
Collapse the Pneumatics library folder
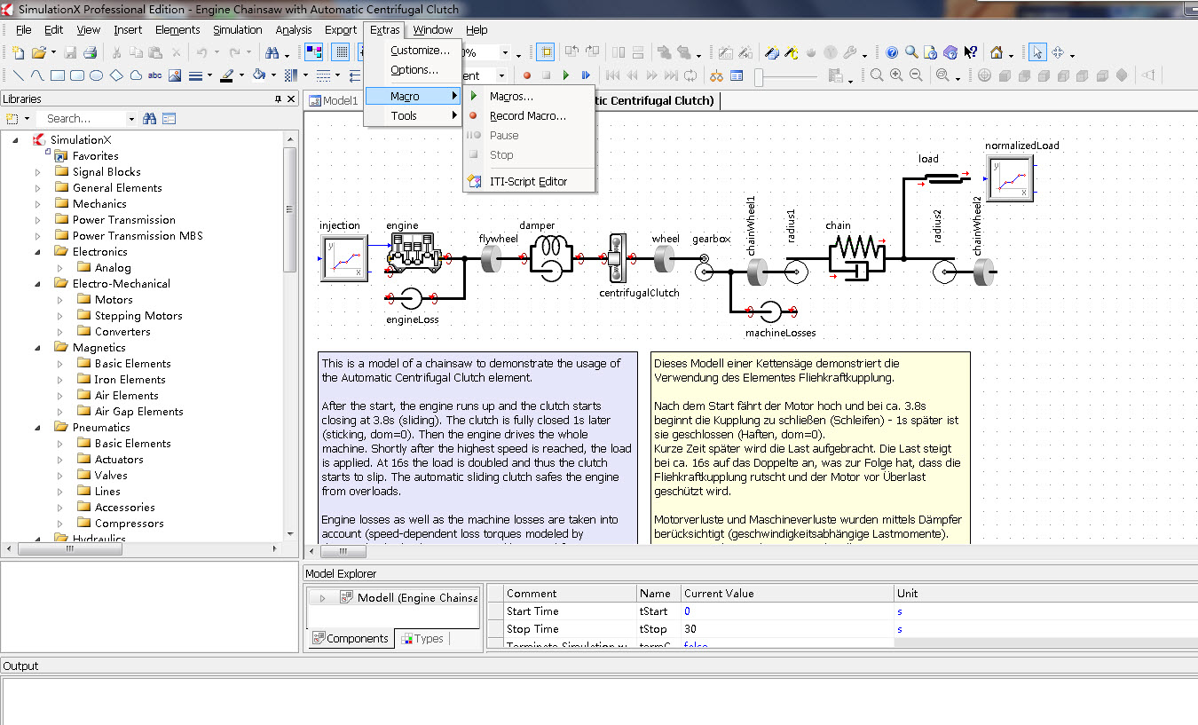click(38, 428)
